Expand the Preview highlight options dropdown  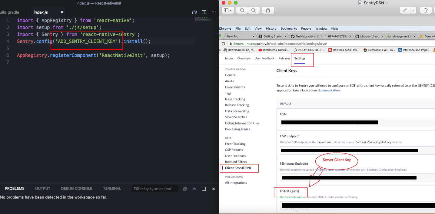coord(413,10)
